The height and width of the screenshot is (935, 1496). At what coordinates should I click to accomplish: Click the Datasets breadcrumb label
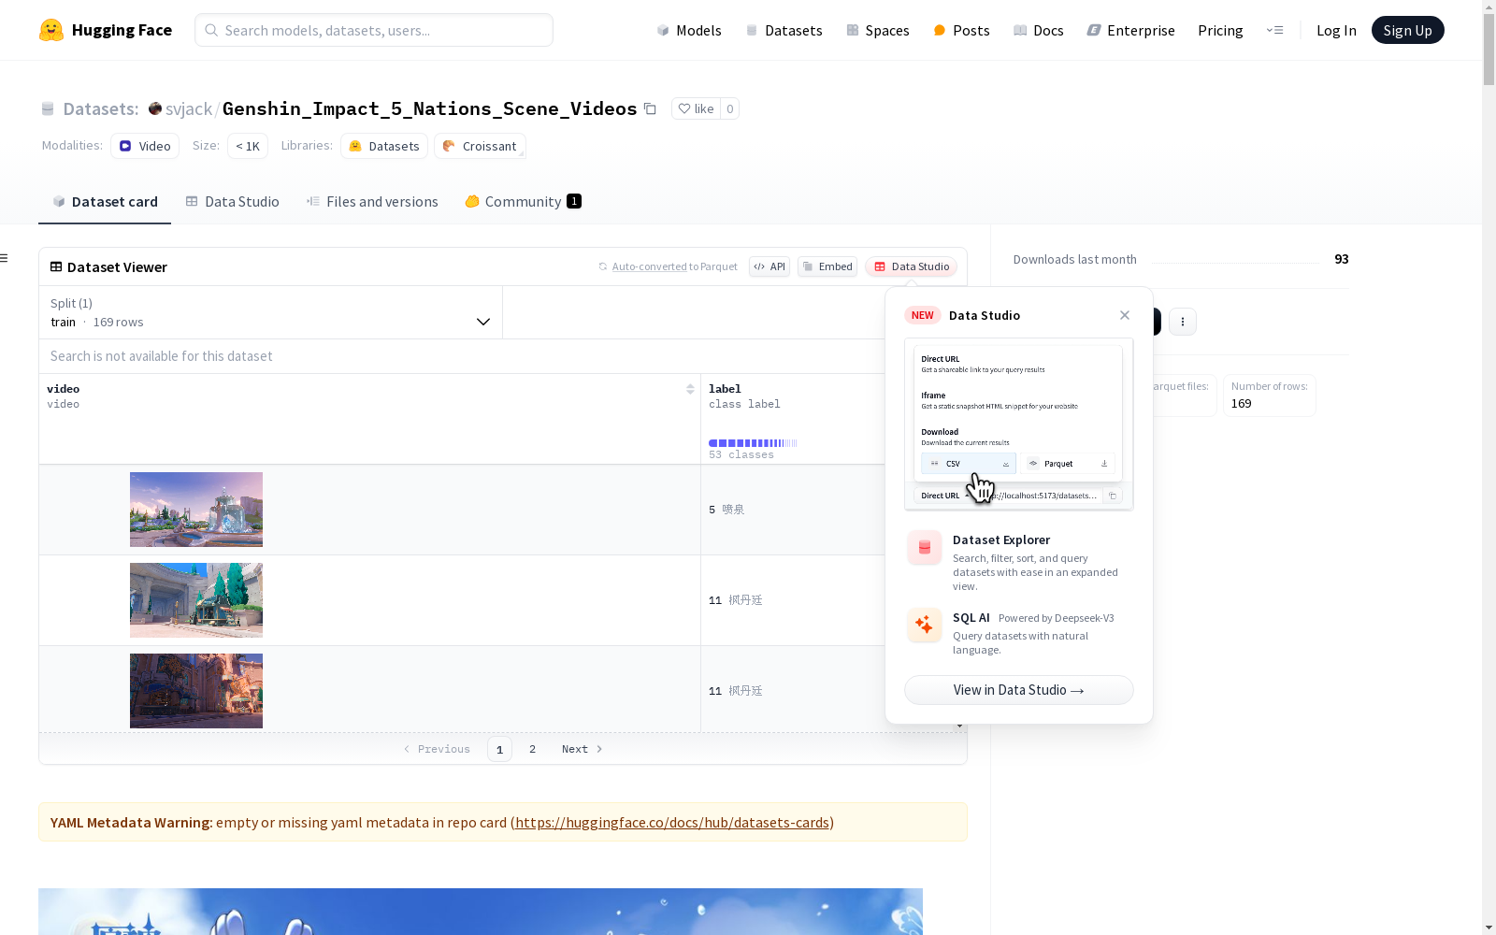click(101, 108)
